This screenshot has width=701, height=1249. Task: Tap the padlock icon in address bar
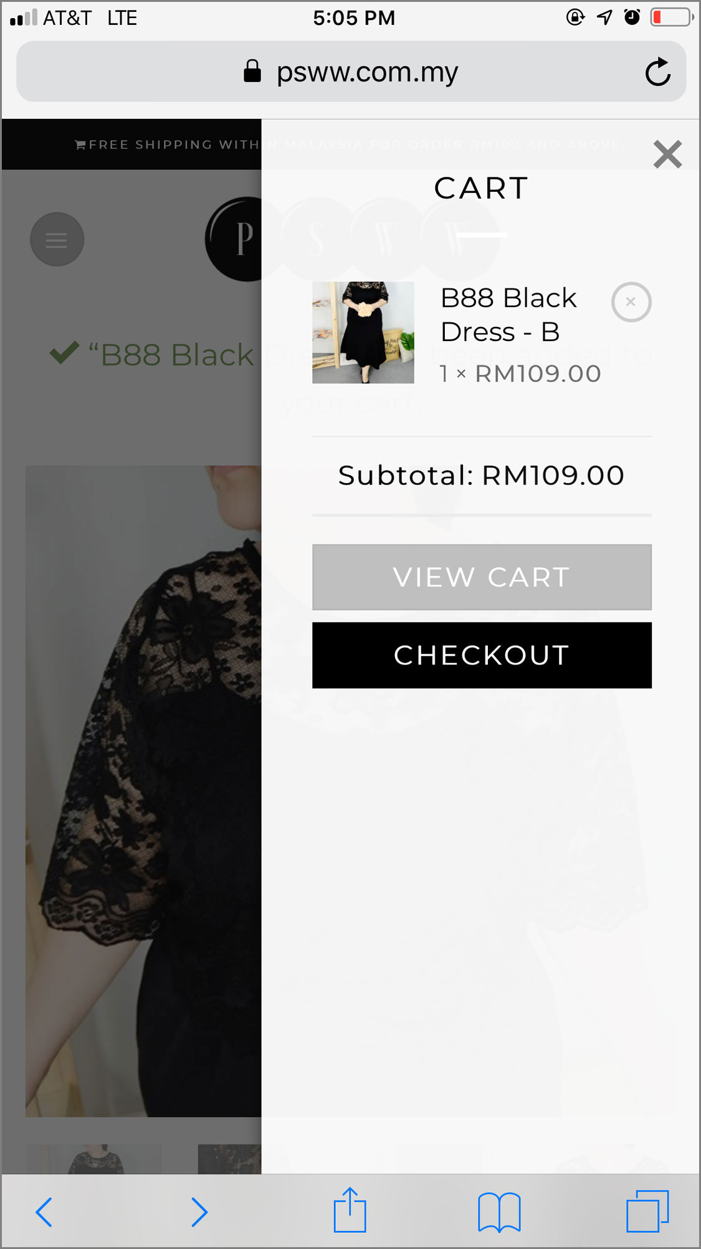point(252,72)
